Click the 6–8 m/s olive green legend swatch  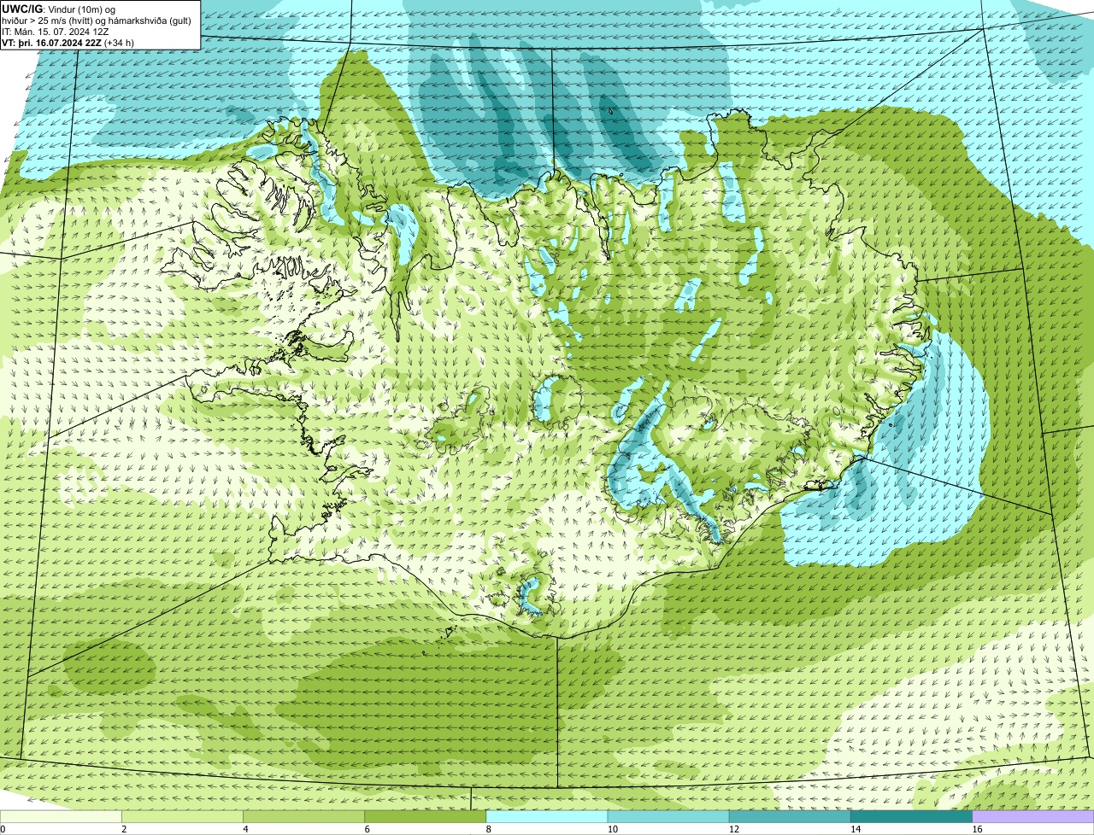click(x=426, y=817)
